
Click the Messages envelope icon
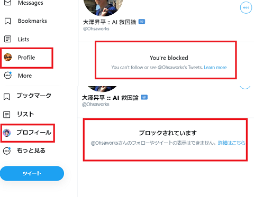[8, 3]
